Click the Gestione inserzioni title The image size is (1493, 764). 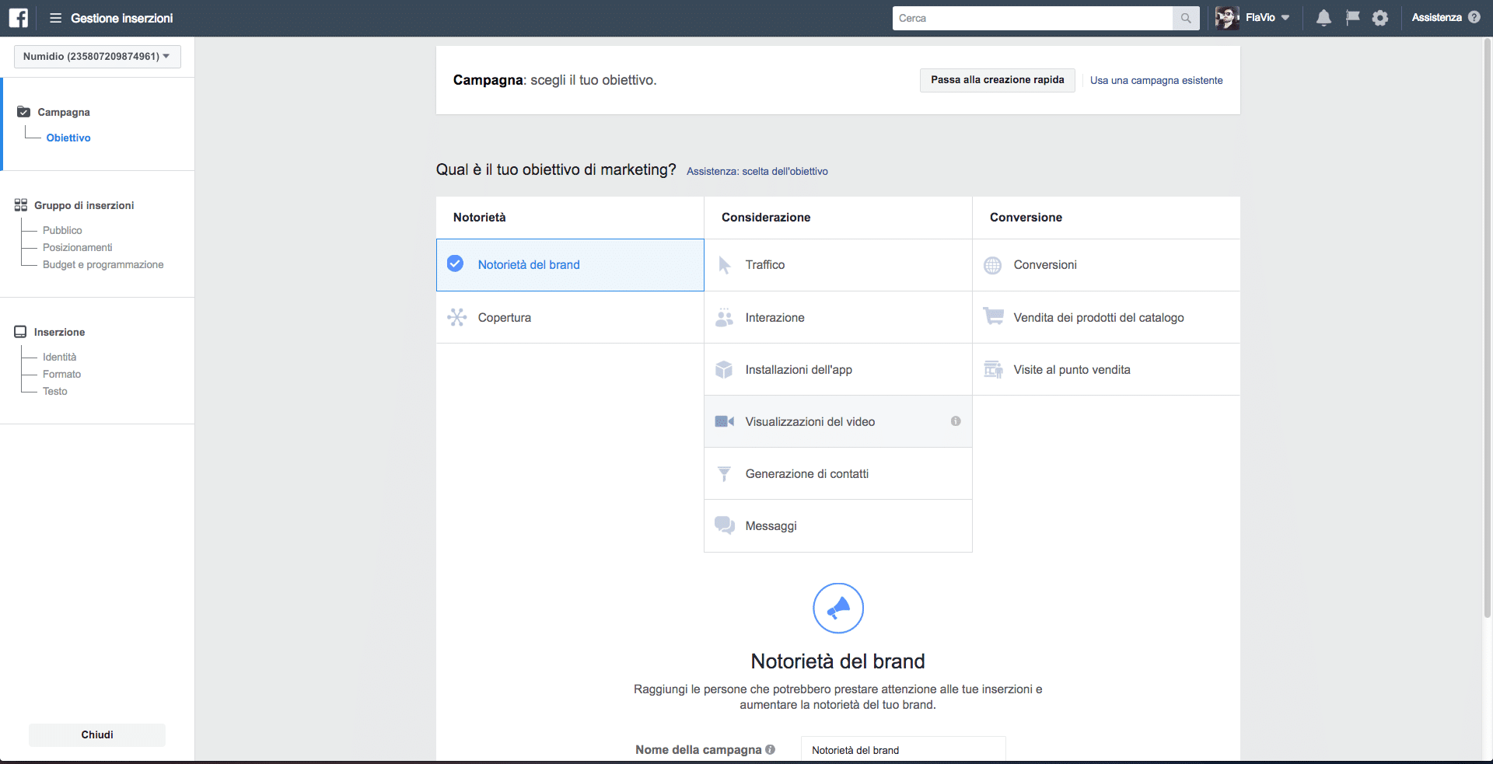coord(122,18)
